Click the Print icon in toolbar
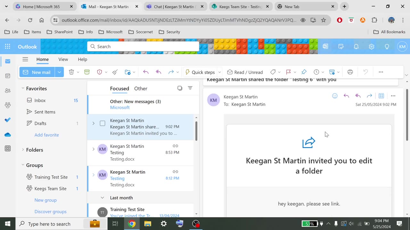Image resolution: width=410 pixels, height=230 pixels. (x=350, y=72)
